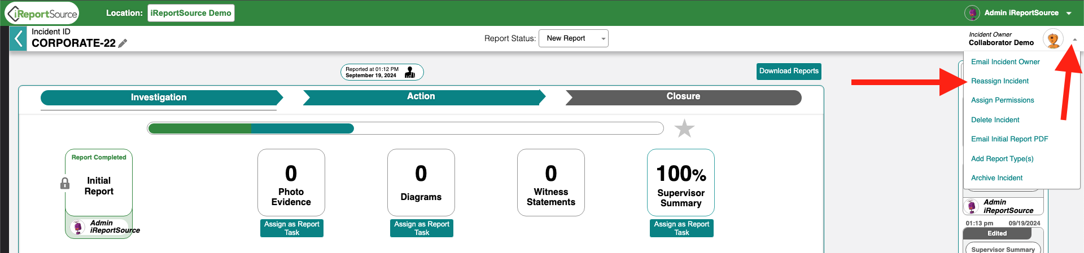Screen dimensions: 1084x253
Task: Edit the incident ID with pencil icon
Action: click(123, 43)
